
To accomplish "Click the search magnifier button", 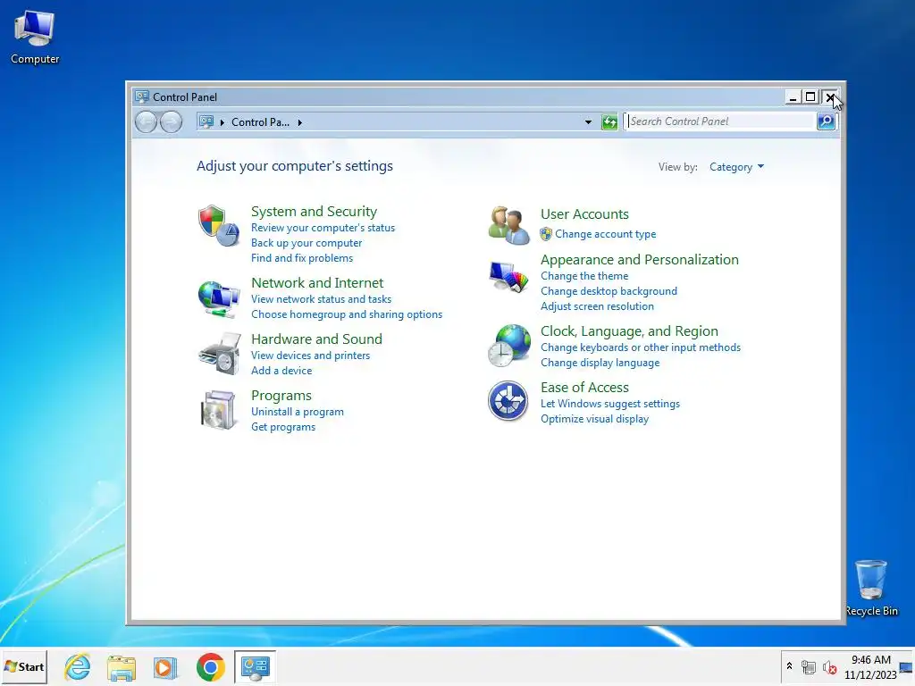I will coord(826,121).
